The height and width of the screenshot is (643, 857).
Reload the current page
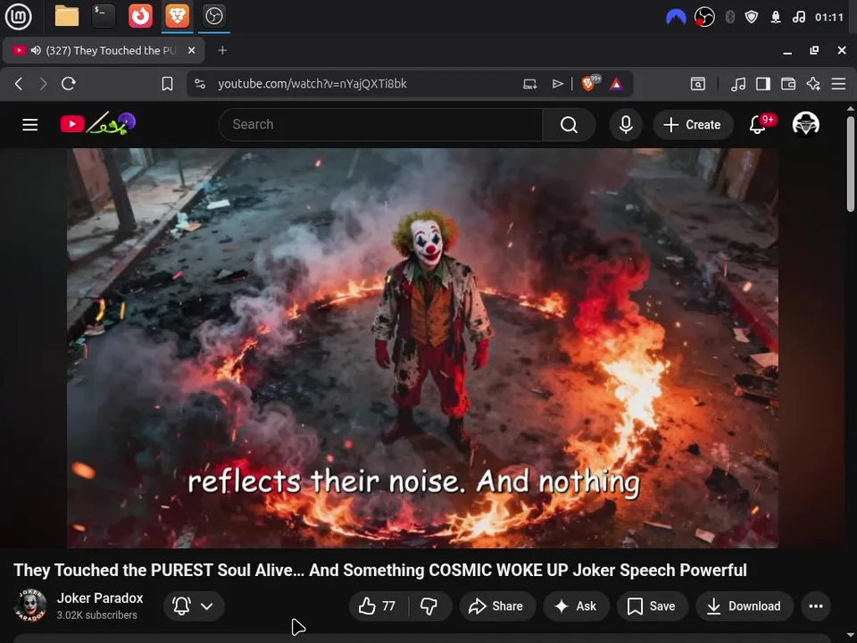click(x=69, y=84)
